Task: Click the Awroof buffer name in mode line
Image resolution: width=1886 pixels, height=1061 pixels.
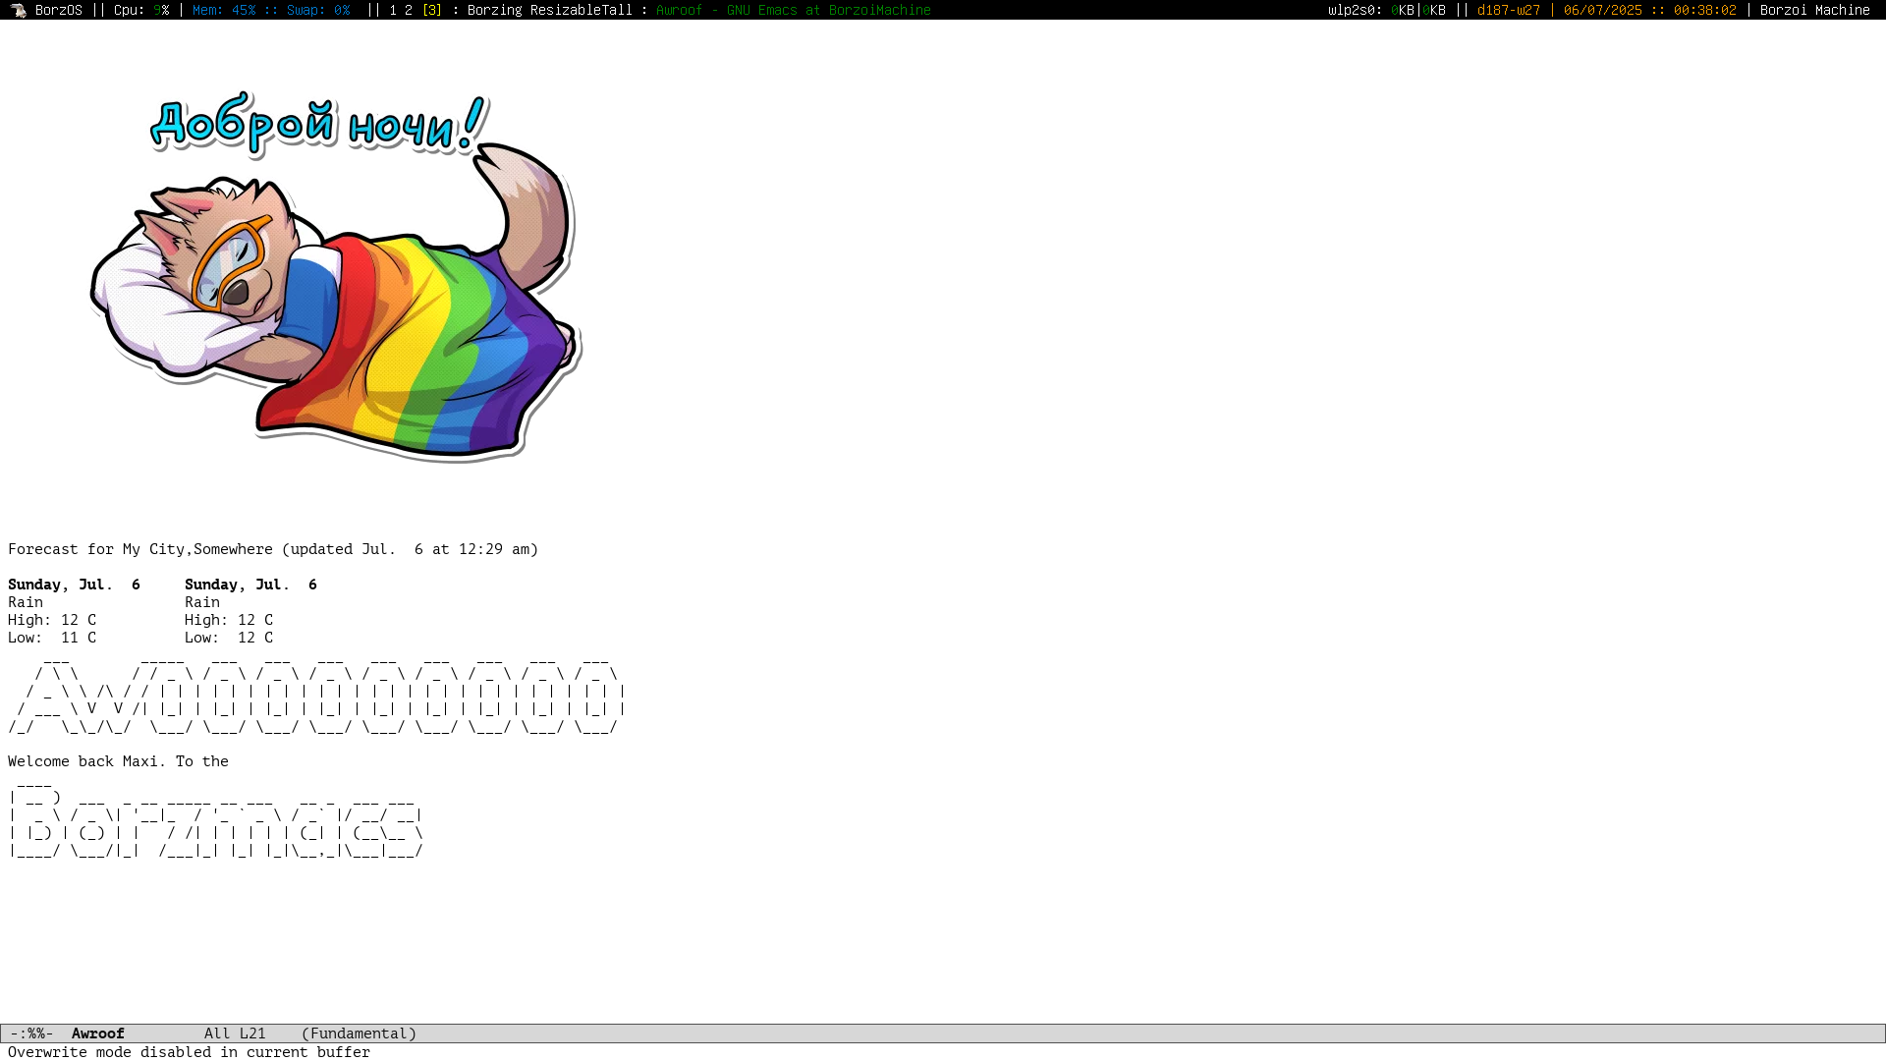Action: point(98,1033)
